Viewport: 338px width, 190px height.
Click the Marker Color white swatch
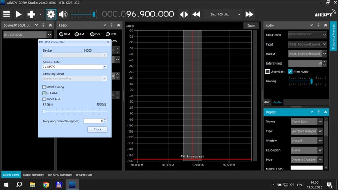[x=307, y=168]
